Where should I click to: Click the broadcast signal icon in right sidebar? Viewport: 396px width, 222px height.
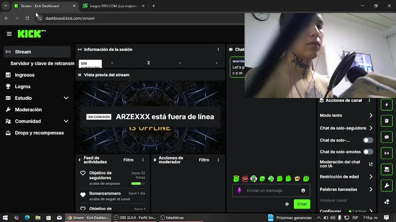tap(386, 153)
